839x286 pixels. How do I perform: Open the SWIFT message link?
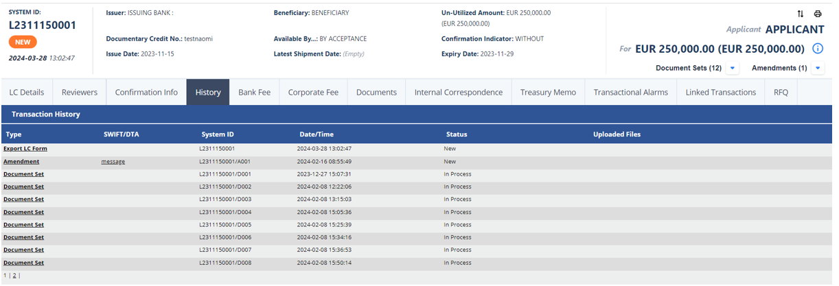point(113,162)
